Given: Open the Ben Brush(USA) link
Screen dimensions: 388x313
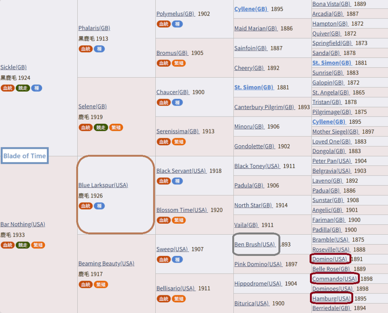Looking at the screenshot, I should click(x=255, y=244).
